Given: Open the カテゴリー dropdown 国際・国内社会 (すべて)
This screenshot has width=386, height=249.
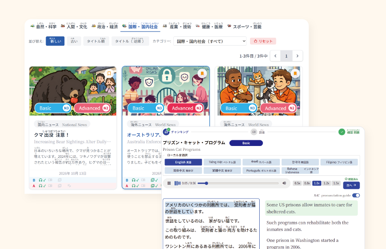Looking at the screenshot, I should pos(210,41).
